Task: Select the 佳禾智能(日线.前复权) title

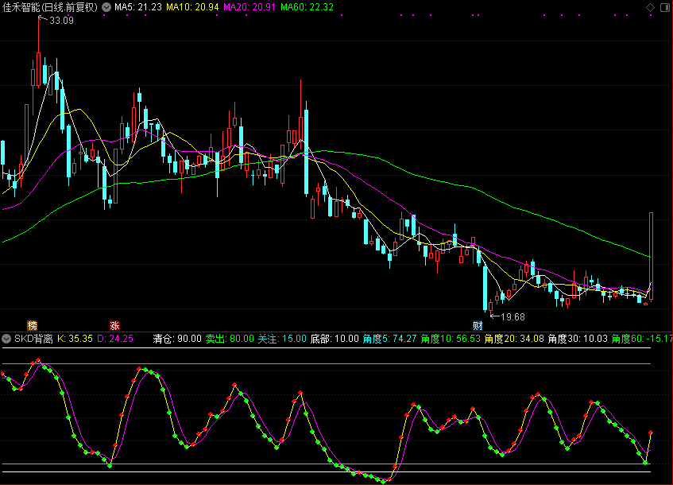Action: [50, 7]
